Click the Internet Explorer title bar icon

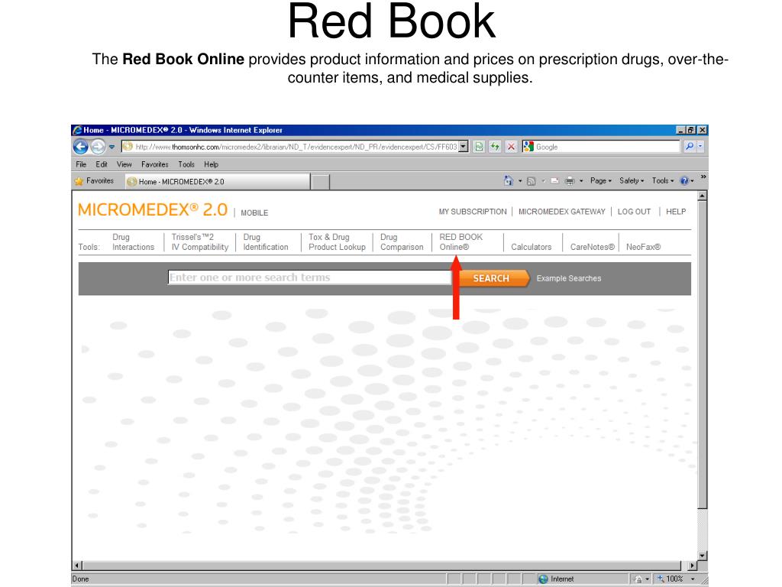coord(77,130)
